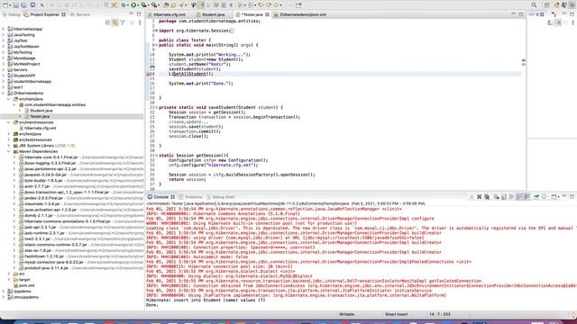Viewport: 577px width, 324px height.
Task: Select Tester.java in Project Explorer
Action: click(x=40, y=116)
